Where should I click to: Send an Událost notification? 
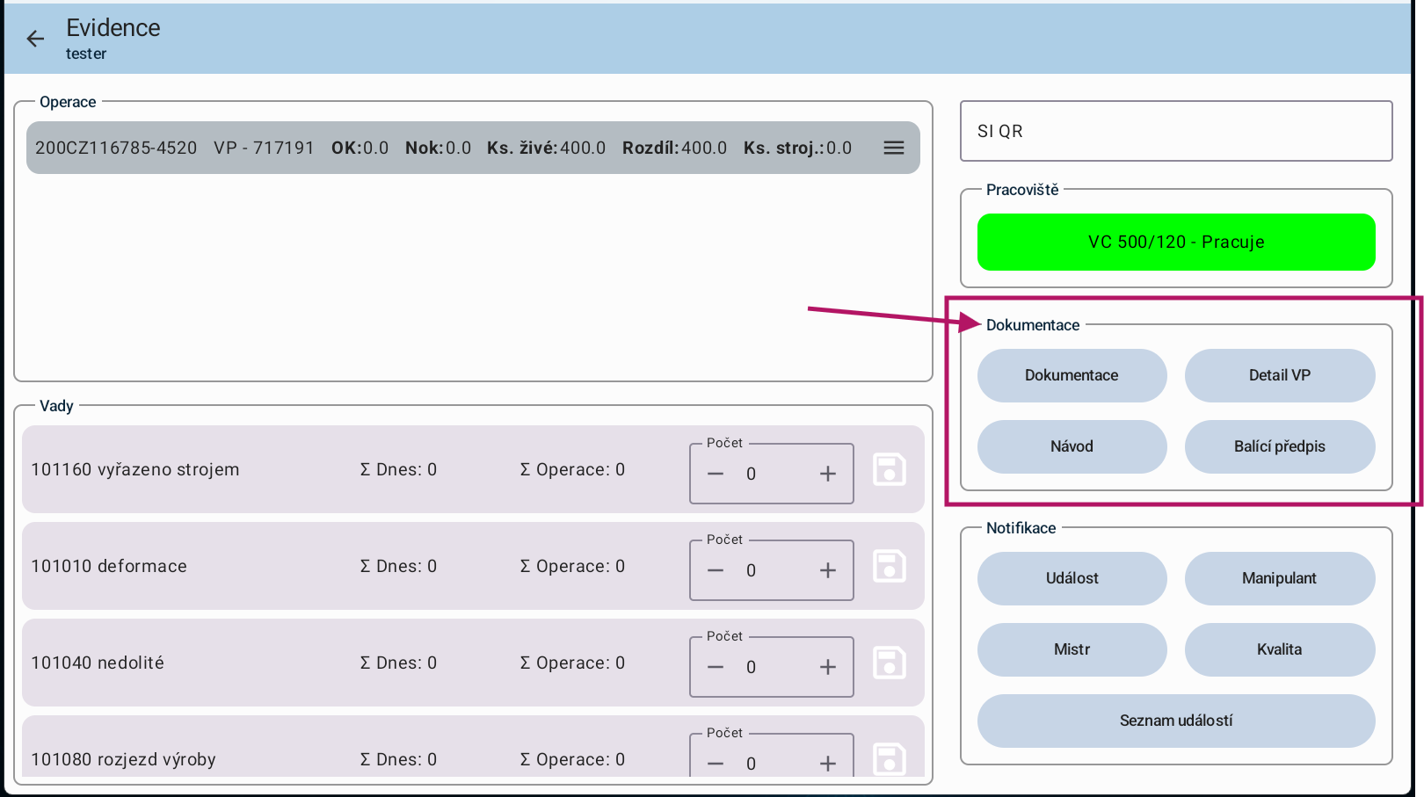pyautogui.click(x=1072, y=578)
